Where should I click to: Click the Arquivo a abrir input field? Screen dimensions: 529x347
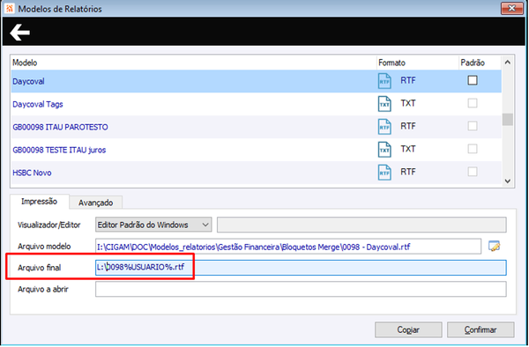pyautogui.click(x=301, y=289)
